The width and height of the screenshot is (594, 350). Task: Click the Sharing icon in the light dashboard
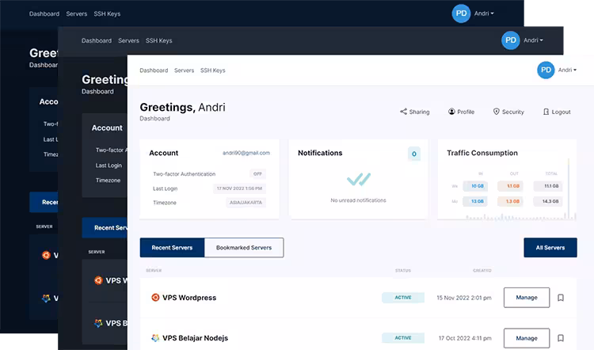(403, 112)
